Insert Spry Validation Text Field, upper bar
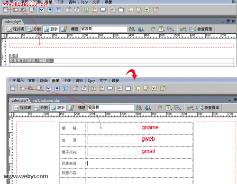 click(131, 10)
